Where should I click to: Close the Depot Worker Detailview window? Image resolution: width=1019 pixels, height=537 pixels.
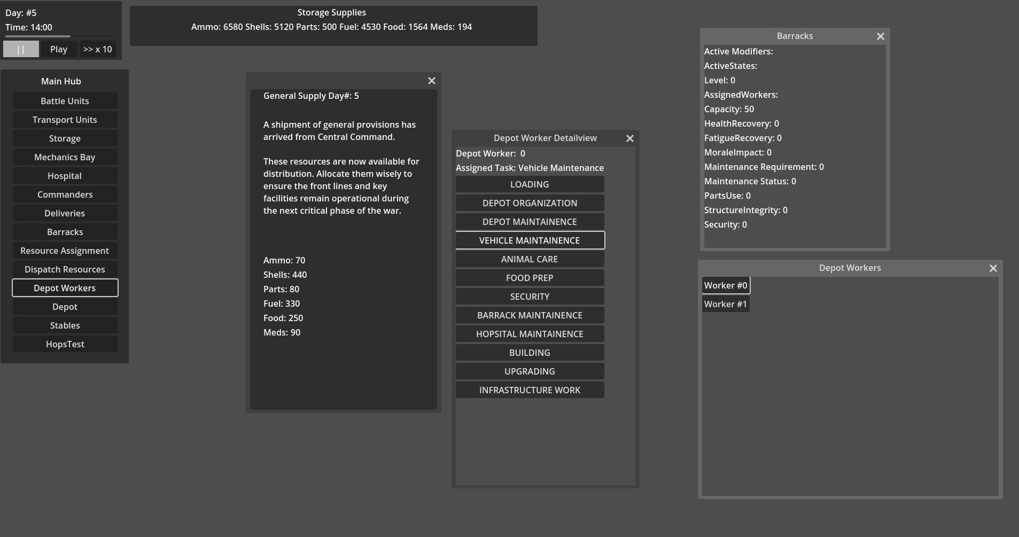tap(630, 138)
